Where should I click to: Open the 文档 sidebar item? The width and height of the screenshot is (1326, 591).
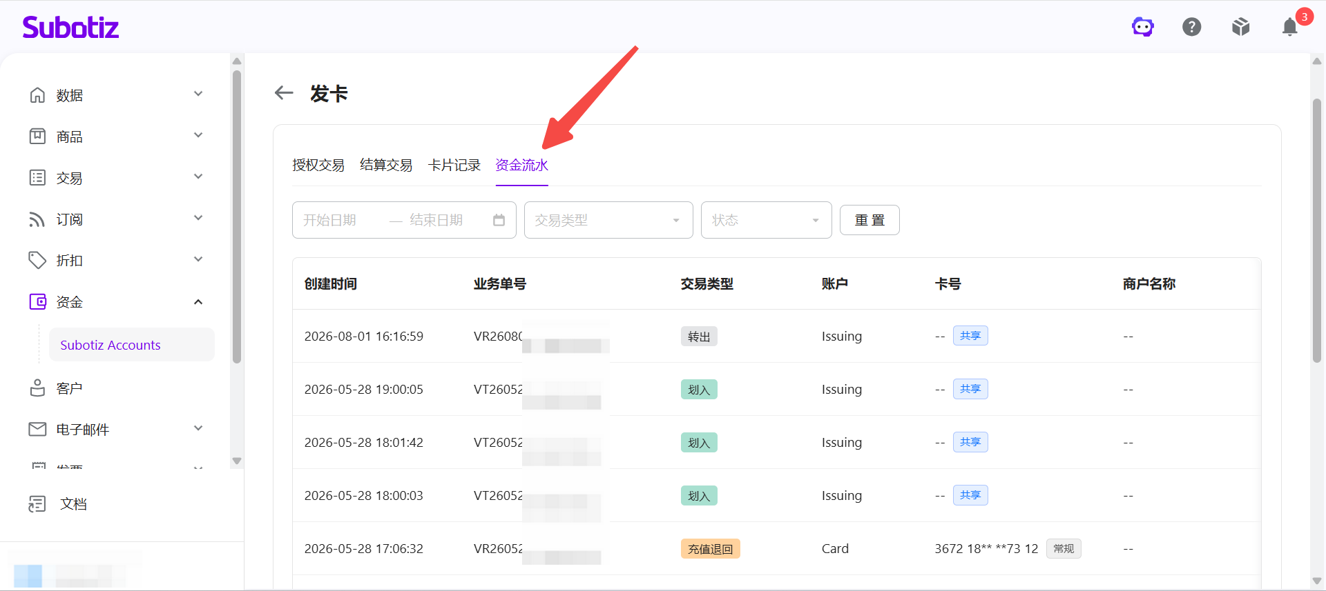tap(73, 504)
